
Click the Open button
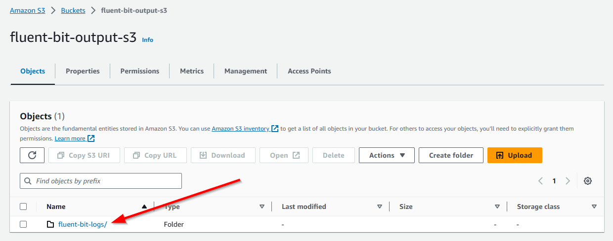[284, 155]
